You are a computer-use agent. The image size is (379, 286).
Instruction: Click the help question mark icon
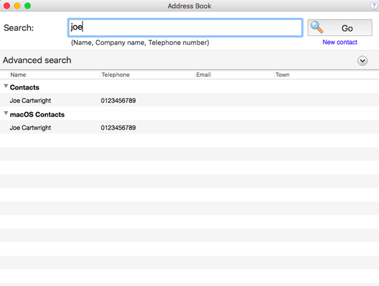pyautogui.click(x=374, y=6)
